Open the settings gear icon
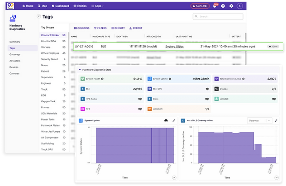 pos(231,6)
